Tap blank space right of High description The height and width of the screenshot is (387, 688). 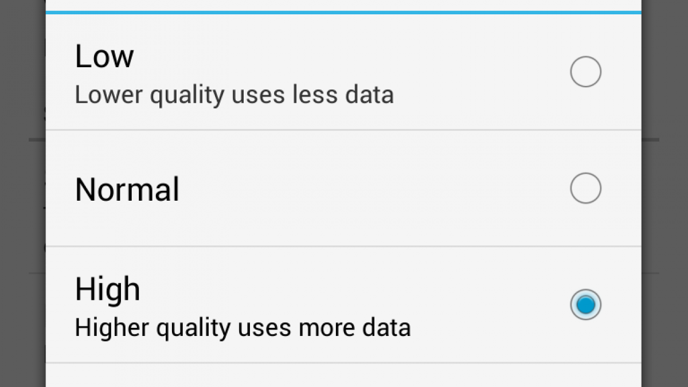click(487, 327)
